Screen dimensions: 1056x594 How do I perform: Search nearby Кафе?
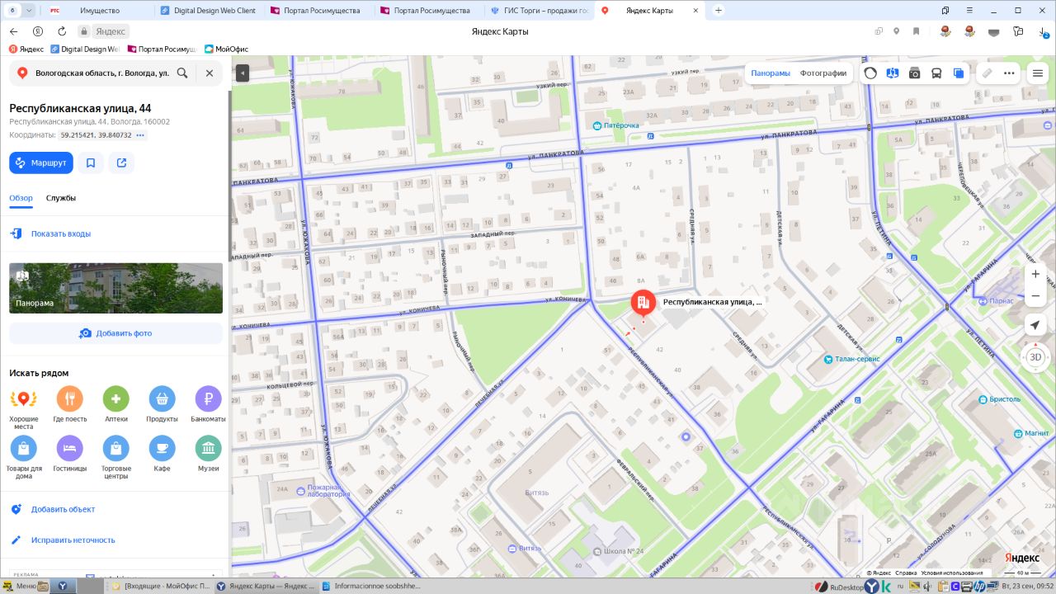(x=163, y=454)
